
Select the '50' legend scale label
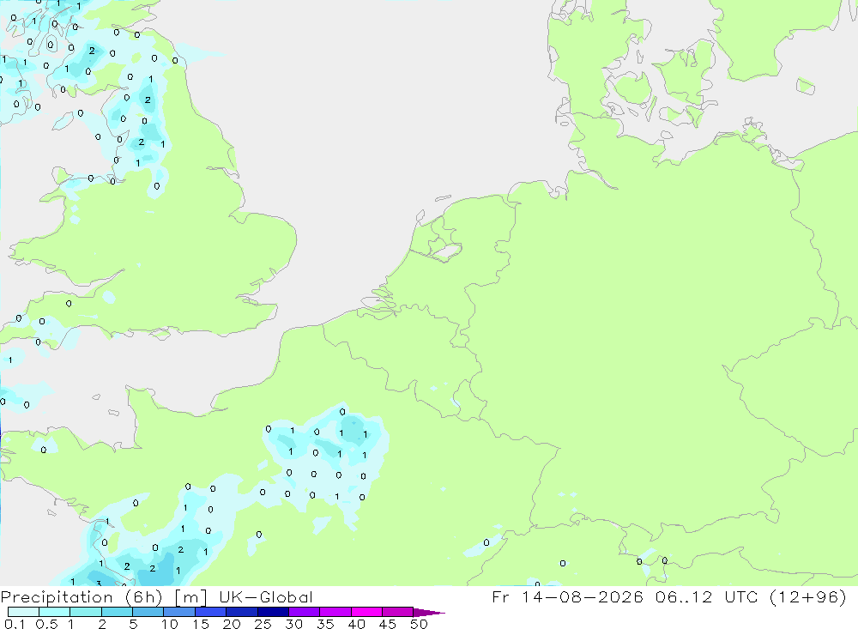(x=419, y=624)
